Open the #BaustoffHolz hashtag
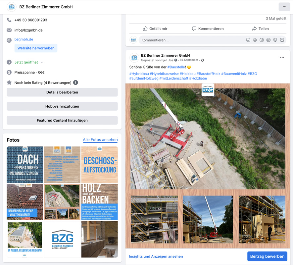The width and height of the screenshot is (293, 265). click(208, 74)
